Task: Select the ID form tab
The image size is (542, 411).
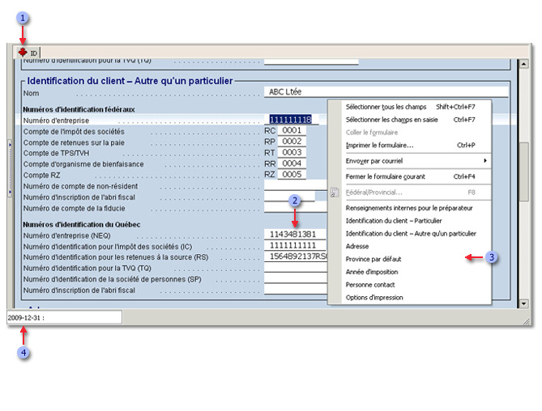Action: pos(28,53)
